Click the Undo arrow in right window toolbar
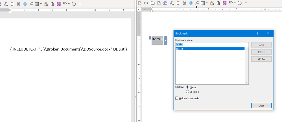The width and height of the screenshot is (282, 122). 231,3
